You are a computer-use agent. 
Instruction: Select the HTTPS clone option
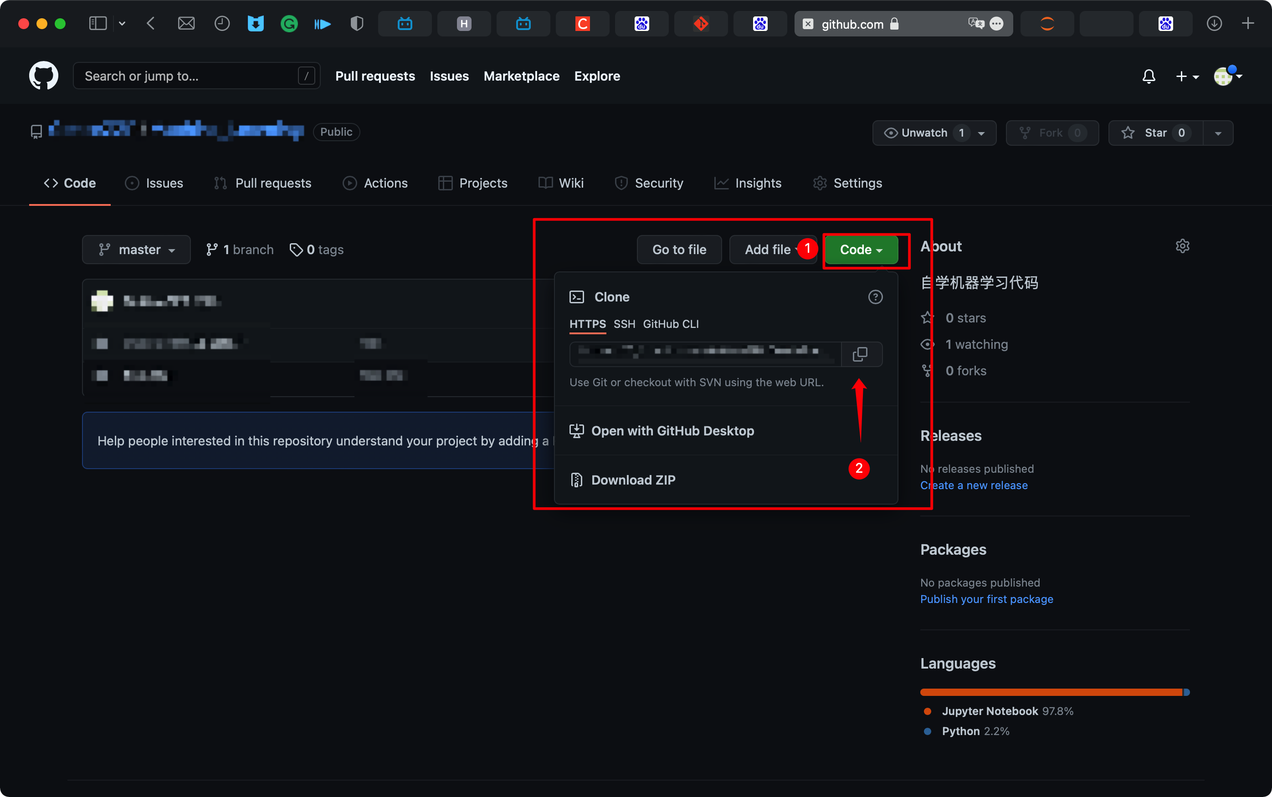coord(587,324)
